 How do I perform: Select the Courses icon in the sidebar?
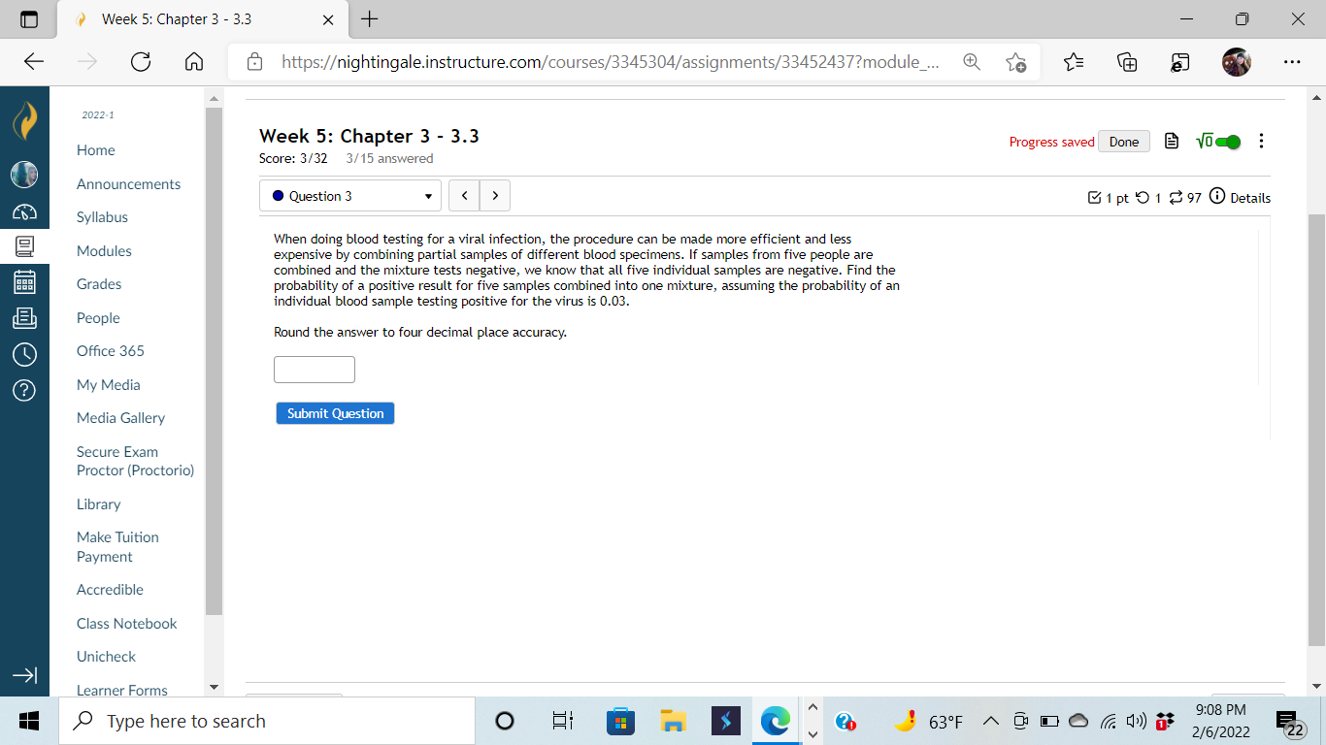24,246
